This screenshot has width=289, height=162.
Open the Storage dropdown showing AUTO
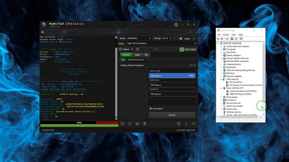[167, 38]
